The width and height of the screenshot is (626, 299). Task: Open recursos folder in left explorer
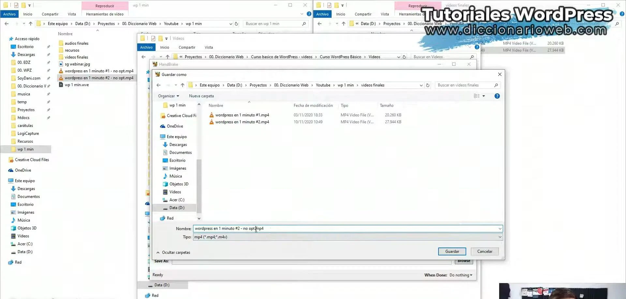pyautogui.click(x=69, y=50)
